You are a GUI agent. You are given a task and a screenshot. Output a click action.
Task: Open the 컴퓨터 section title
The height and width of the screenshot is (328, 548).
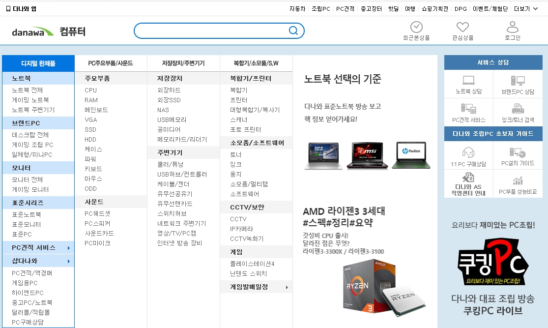point(72,31)
